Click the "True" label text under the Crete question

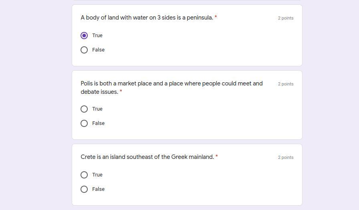[97, 175]
